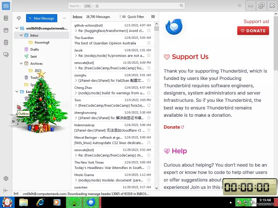This screenshot has height=208, width=278.
Task: Star the Tom message
Action: [149, 105]
